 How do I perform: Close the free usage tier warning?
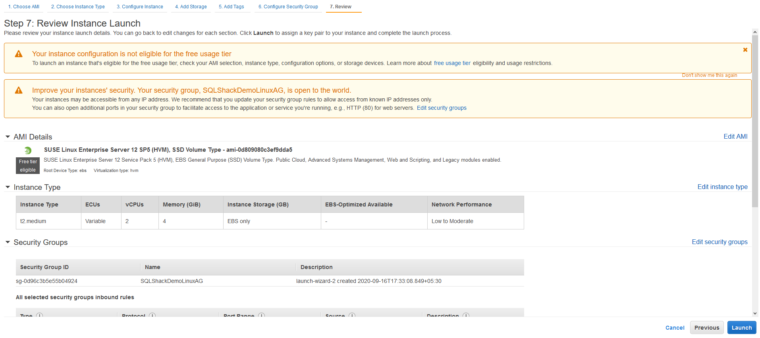pos(745,50)
